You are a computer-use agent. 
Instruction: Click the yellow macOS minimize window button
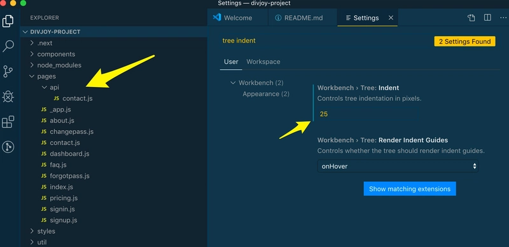(x=13, y=3)
